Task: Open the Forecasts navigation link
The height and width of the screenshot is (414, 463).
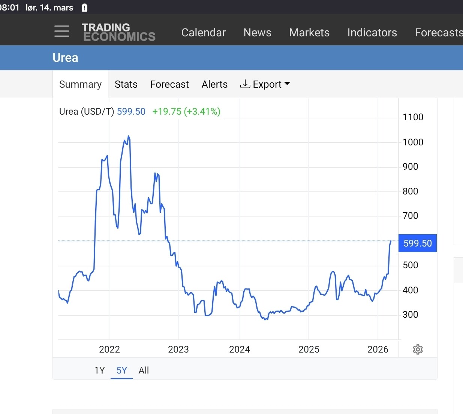Action: coord(438,33)
